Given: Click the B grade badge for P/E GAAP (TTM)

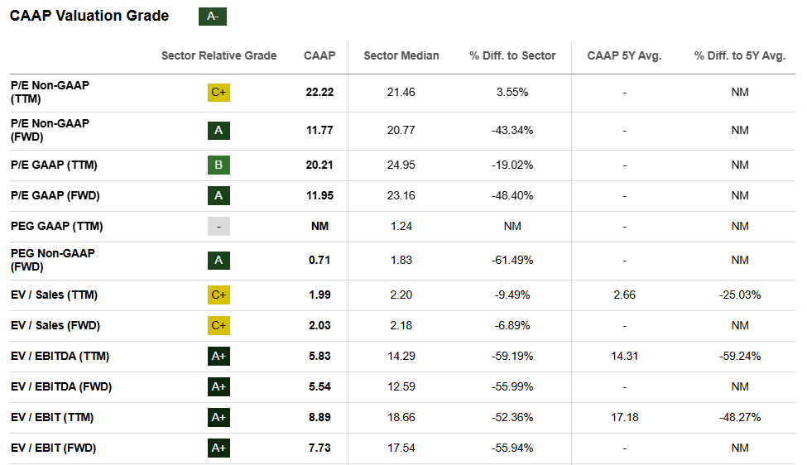Looking at the screenshot, I should [x=219, y=165].
